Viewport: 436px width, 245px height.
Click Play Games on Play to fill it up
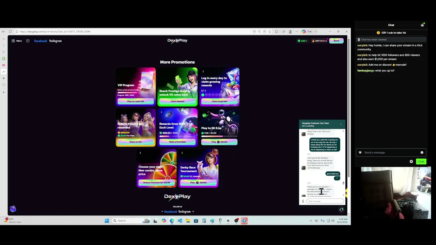[219, 142]
